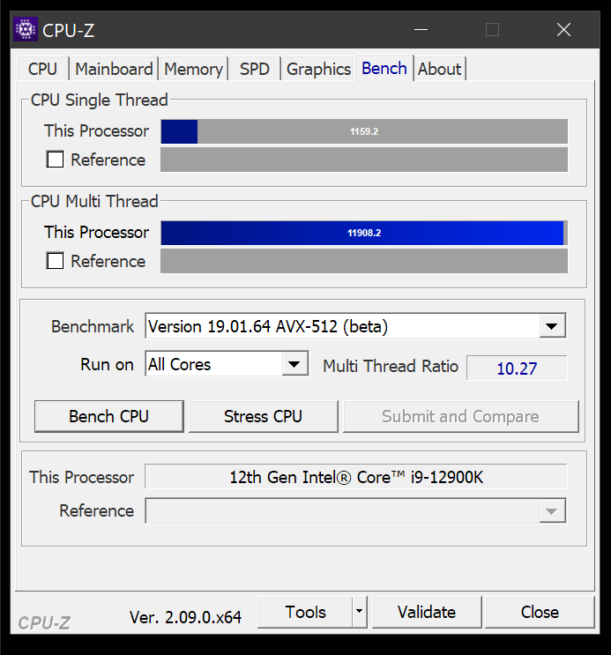Enable the Single Thread Reference checkbox
The width and height of the screenshot is (611, 655).
(56, 160)
